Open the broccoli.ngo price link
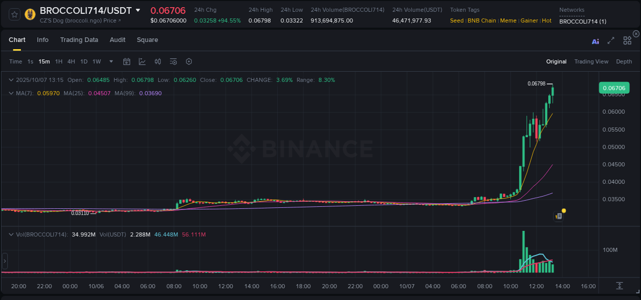The image size is (641, 300). (77, 21)
